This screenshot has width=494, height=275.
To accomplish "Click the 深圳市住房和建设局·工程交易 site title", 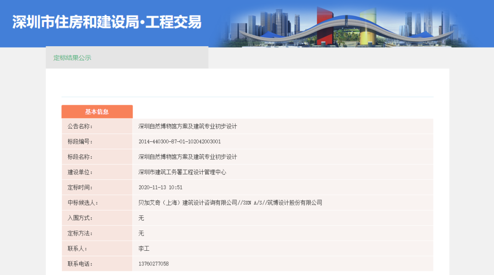I will tap(107, 22).
